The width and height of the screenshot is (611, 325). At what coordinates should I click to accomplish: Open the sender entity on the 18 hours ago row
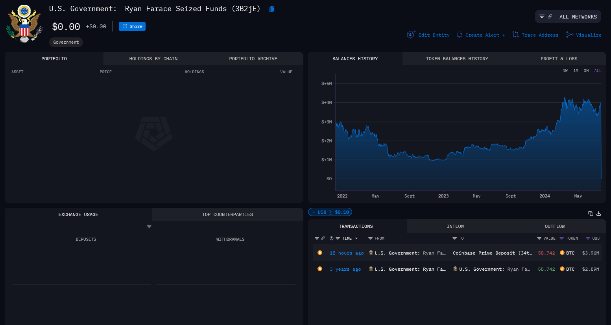click(407, 253)
